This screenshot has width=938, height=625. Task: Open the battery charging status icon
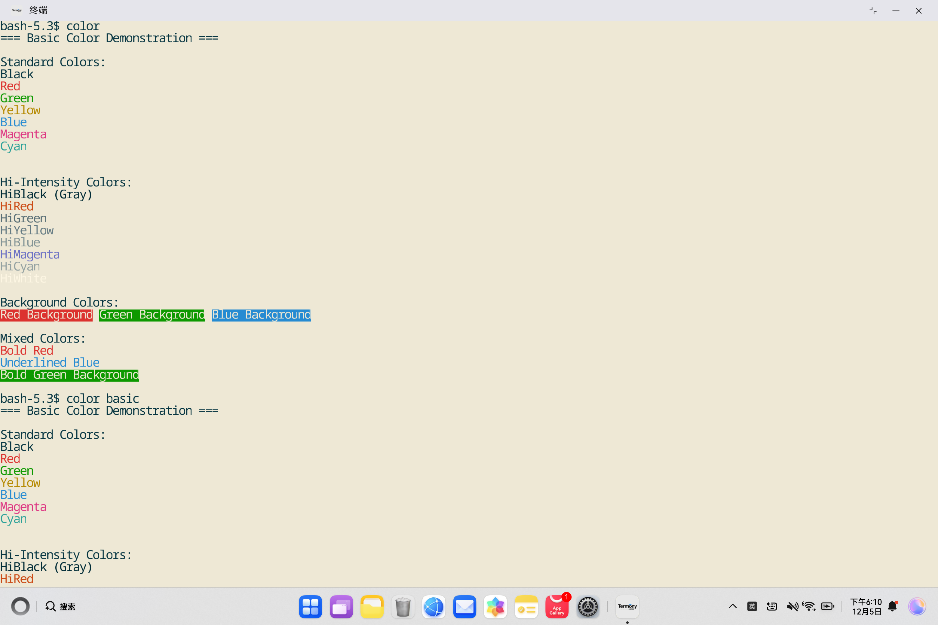coord(828,607)
